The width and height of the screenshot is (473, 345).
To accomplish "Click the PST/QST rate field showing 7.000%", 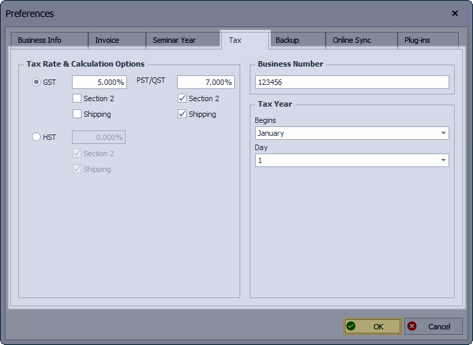I will [206, 82].
